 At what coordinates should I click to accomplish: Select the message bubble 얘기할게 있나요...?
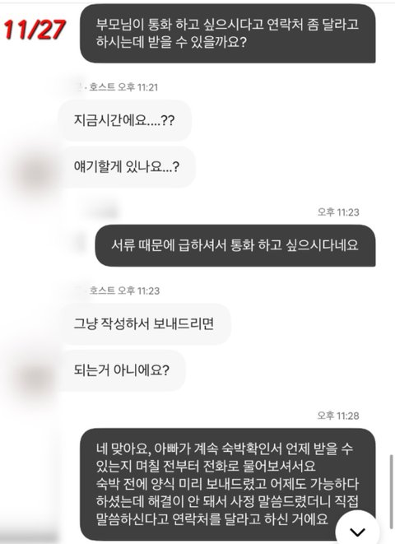(127, 167)
